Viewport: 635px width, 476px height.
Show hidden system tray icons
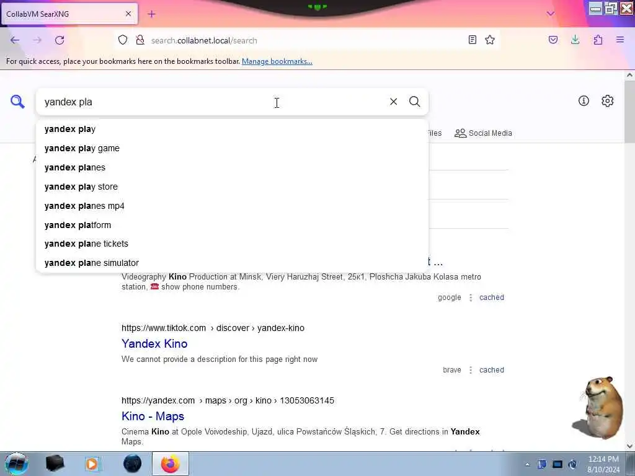[x=527, y=464]
